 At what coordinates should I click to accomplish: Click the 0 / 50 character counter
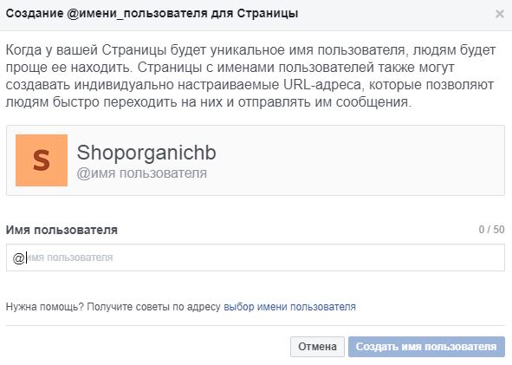(491, 230)
